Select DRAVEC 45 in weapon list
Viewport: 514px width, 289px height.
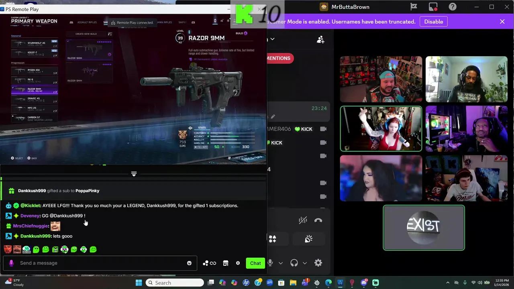pyautogui.click(x=35, y=99)
